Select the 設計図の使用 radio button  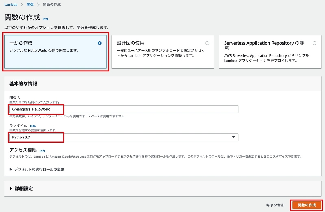(207, 43)
